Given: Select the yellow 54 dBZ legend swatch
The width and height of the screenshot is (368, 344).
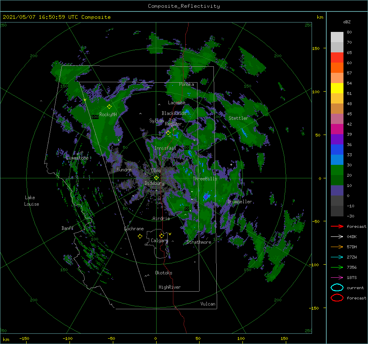Looking at the screenshot, I should point(337,88).
